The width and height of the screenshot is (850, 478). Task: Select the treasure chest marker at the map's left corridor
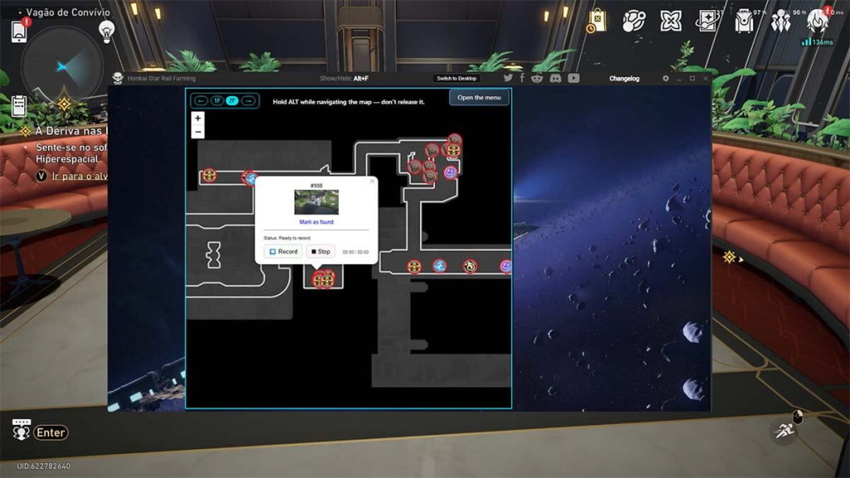coord(209,175)
